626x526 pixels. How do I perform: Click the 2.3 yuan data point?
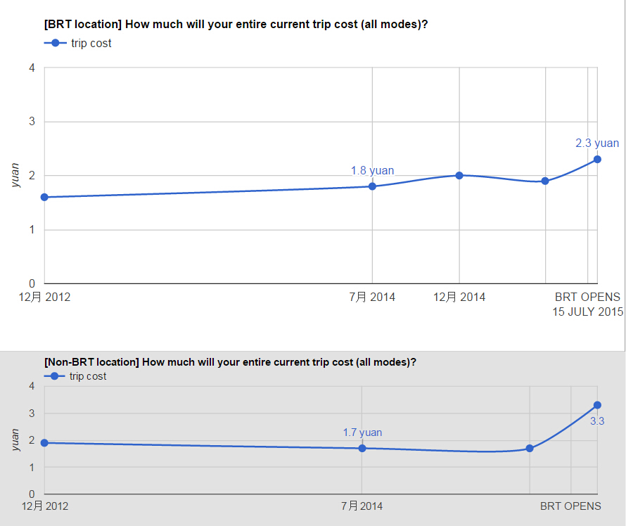[x=597, y=159]
